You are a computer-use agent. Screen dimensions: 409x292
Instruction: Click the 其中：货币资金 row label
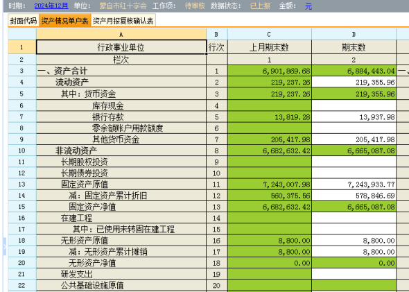88,94
